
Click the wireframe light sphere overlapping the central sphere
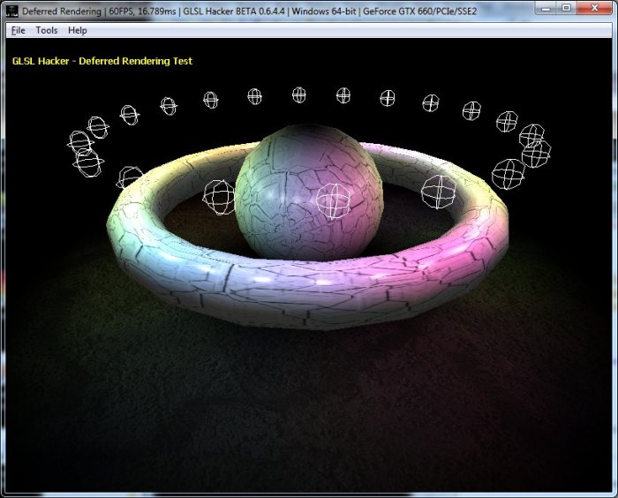click(x=333, y=201)
